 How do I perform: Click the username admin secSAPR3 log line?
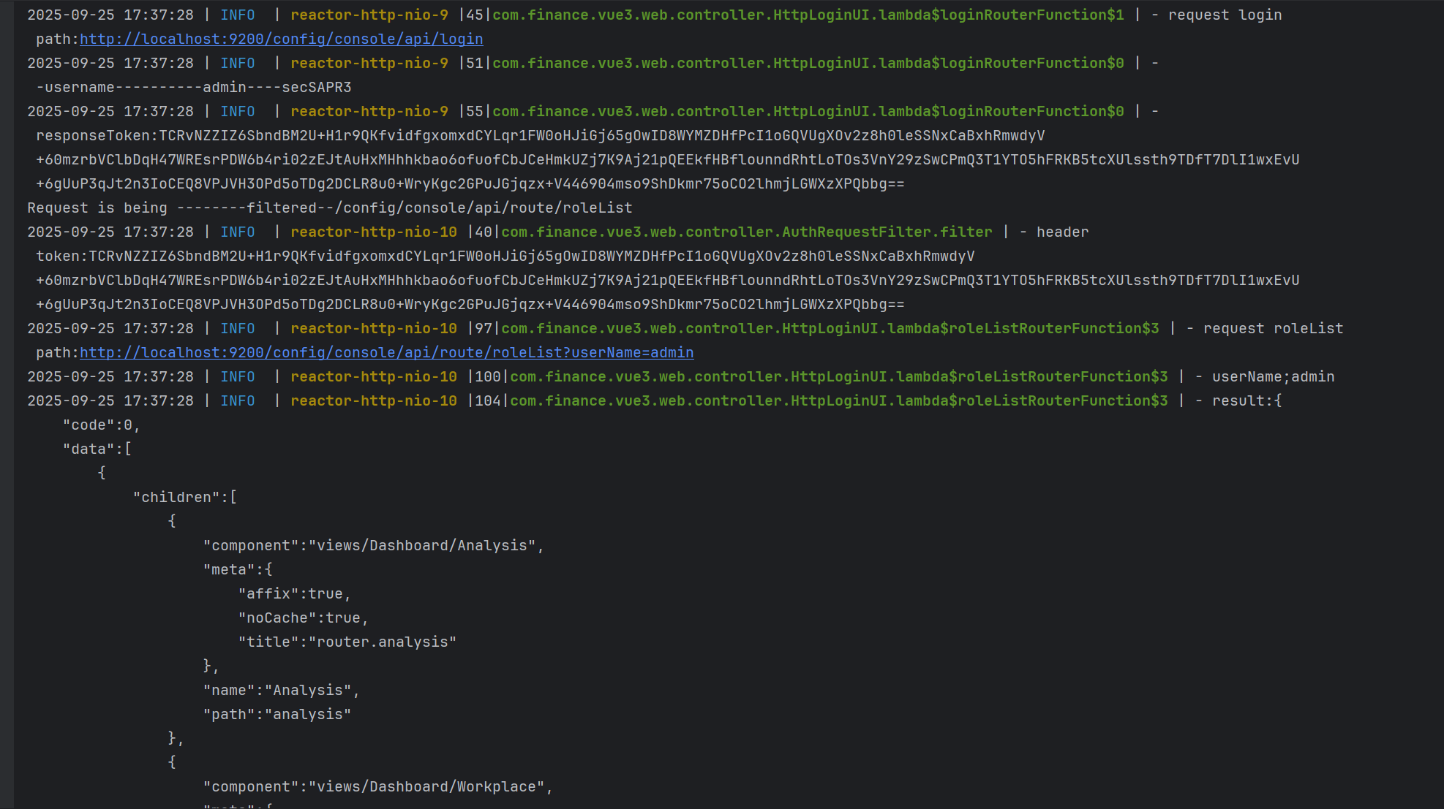tap(194, 88)
